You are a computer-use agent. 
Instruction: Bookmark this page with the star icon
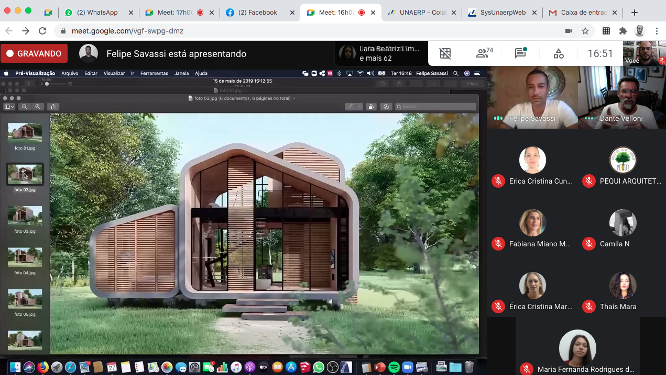pyautogui.click(x=585, y=31)
